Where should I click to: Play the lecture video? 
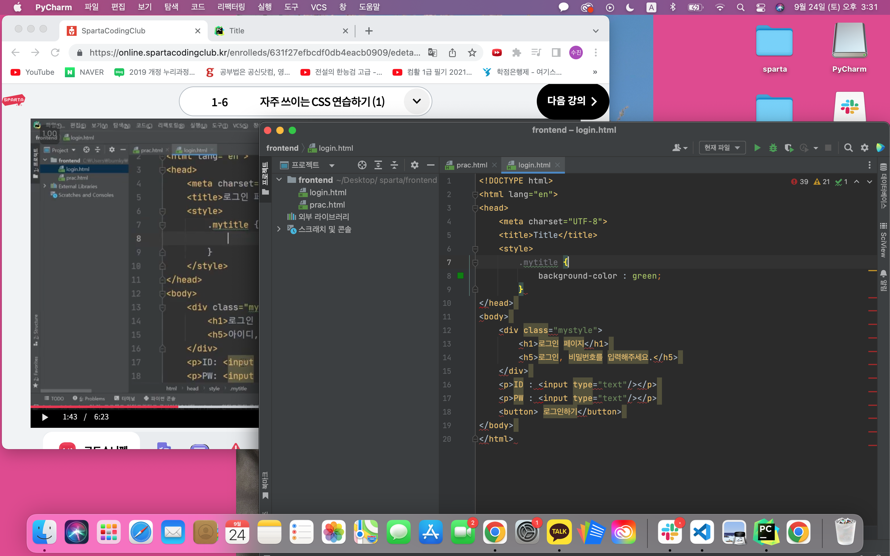(x=45, y=417)
